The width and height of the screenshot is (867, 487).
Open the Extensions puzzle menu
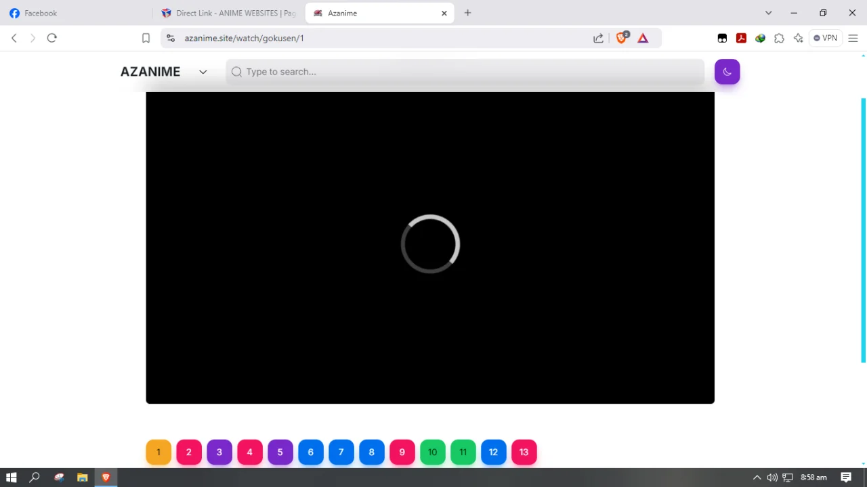[x=779, y=38]
